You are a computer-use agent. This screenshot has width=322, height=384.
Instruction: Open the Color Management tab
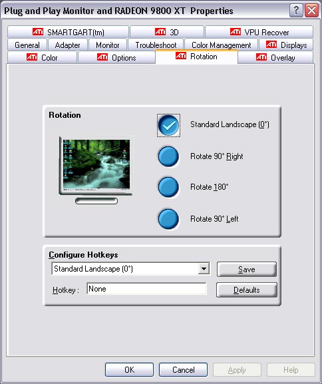(221, 45)
